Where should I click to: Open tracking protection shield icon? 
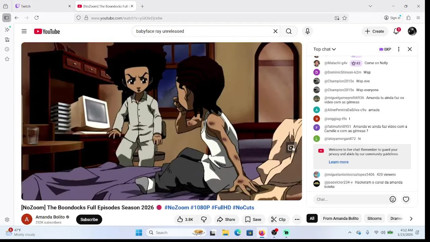(79, 18)
